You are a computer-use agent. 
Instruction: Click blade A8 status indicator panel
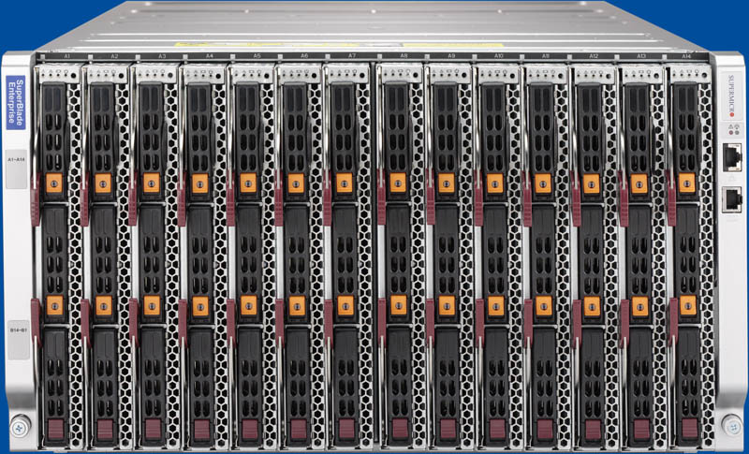pos(401,74)
